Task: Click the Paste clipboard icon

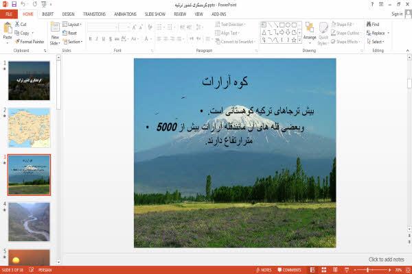Action: pyautogui.click(x=8, y=28)
